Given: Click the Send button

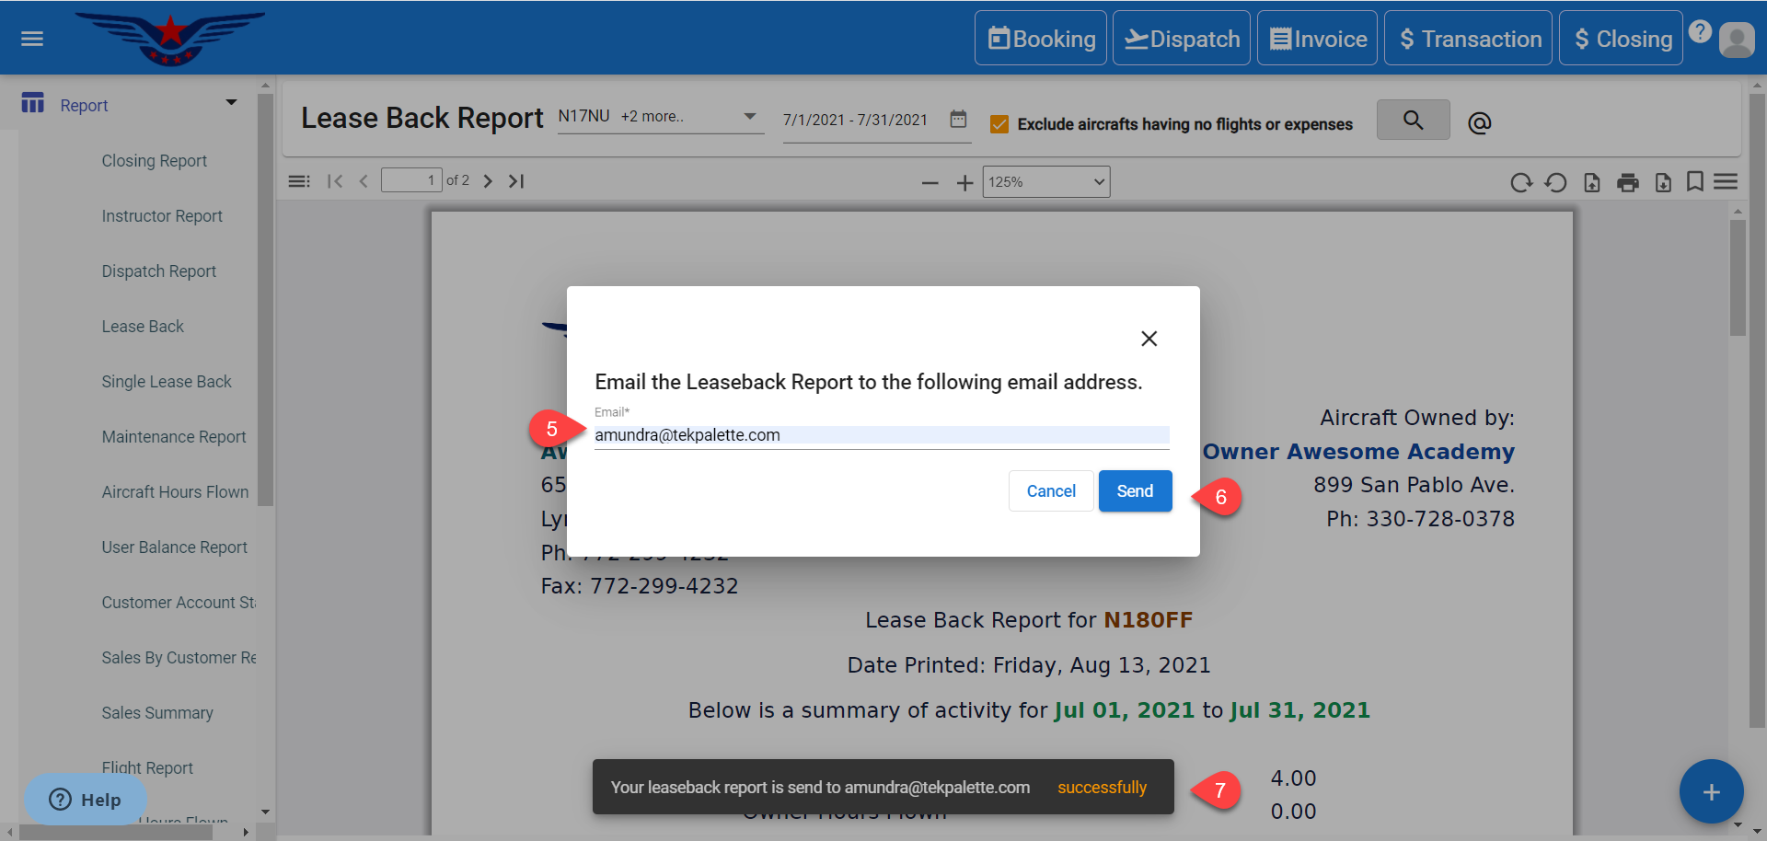Looking at the screenshot, I should [x=1135, y=491].
